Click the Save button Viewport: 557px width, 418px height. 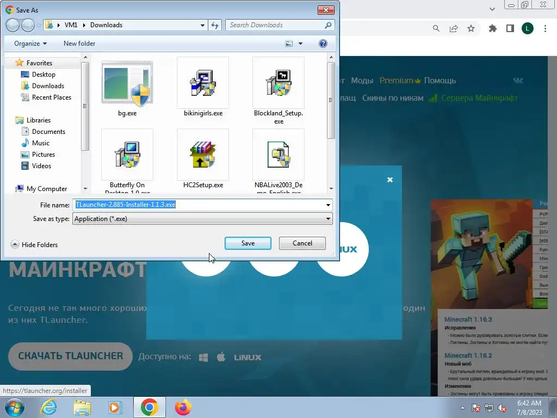(248, 243)
